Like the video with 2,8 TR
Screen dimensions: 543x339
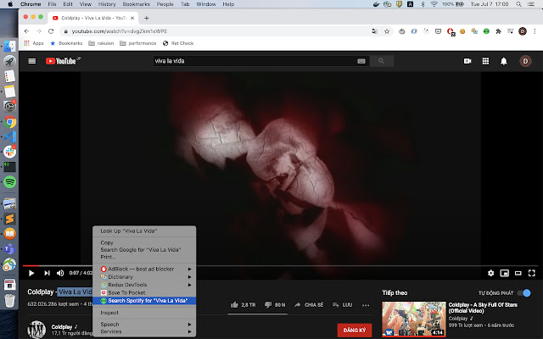tap(243, 305)
